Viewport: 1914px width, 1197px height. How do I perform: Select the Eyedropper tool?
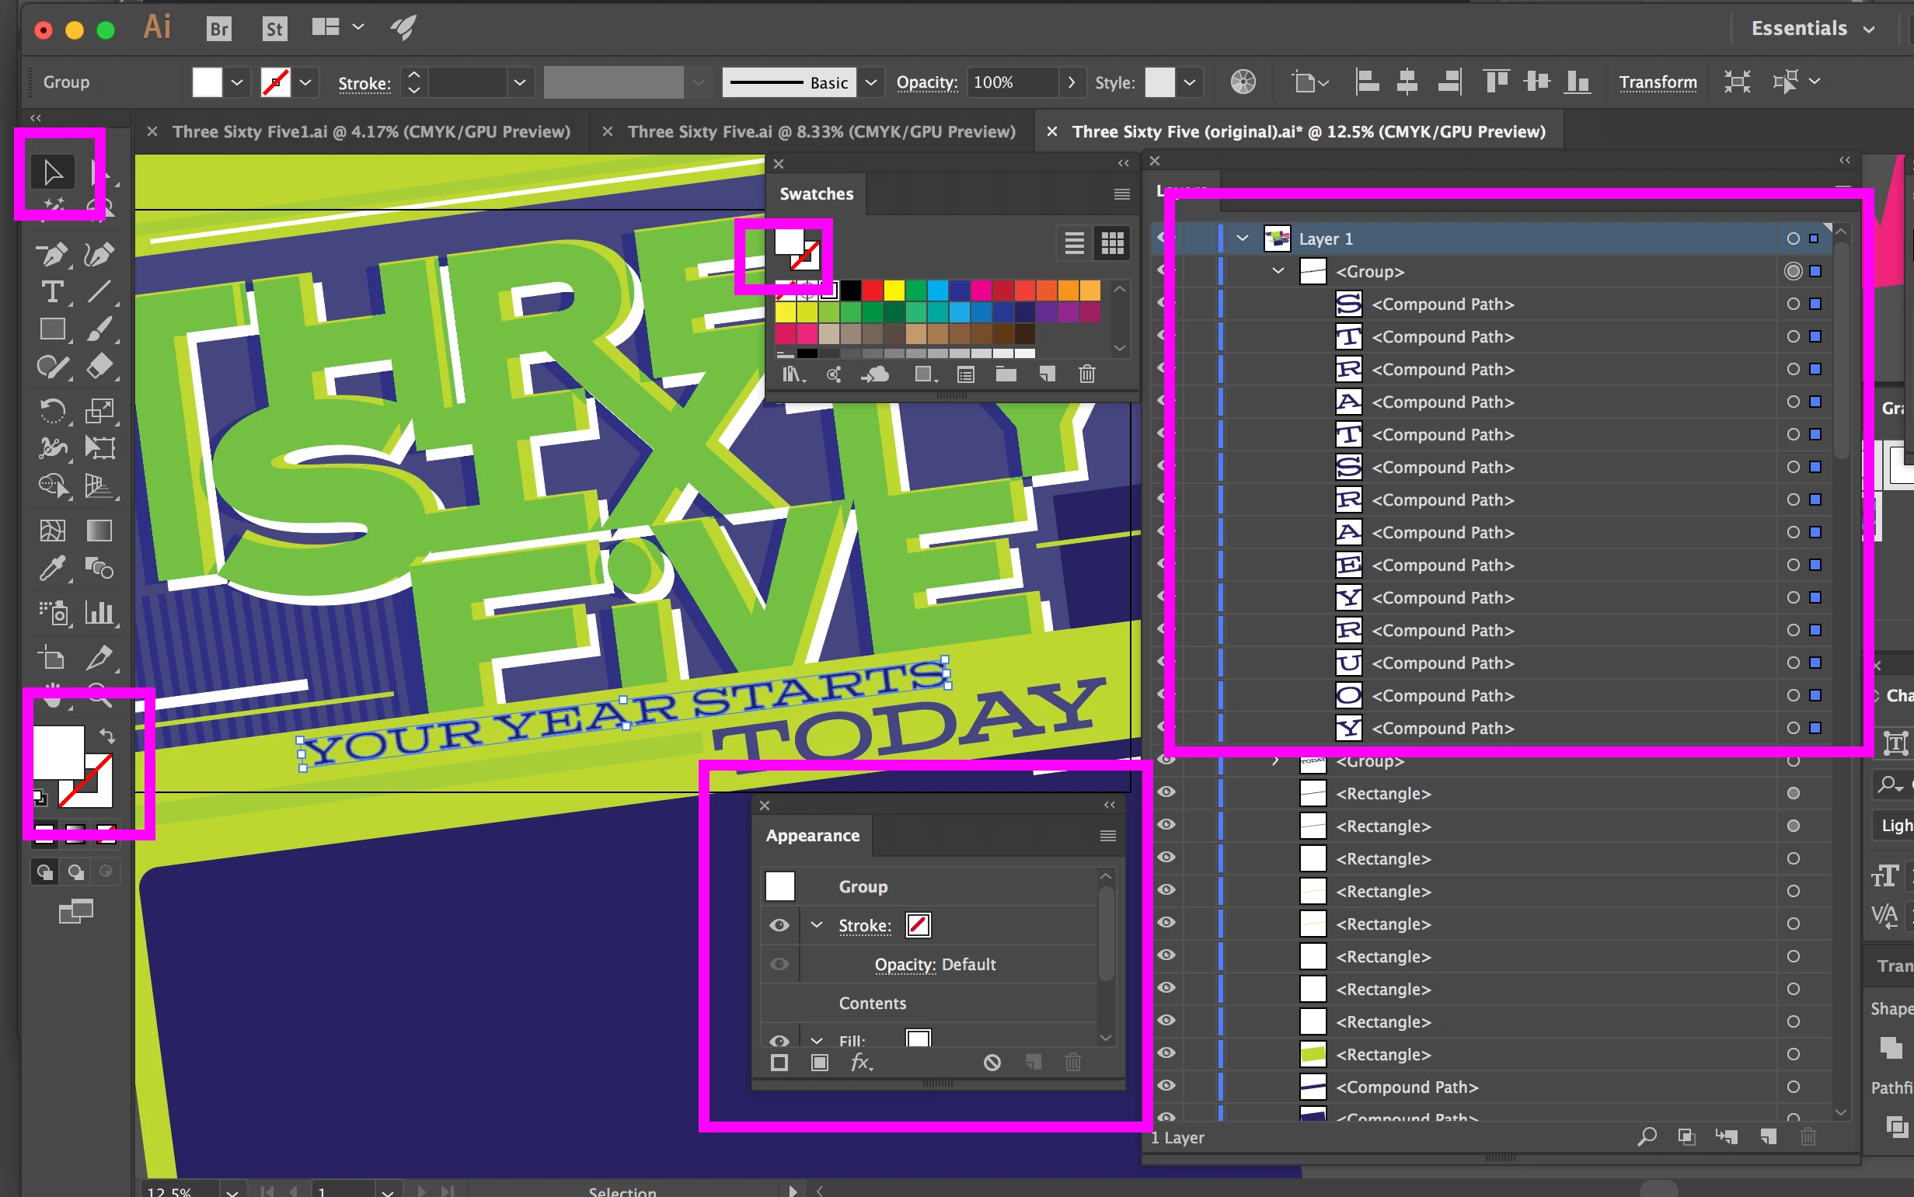tap(52, 569)
